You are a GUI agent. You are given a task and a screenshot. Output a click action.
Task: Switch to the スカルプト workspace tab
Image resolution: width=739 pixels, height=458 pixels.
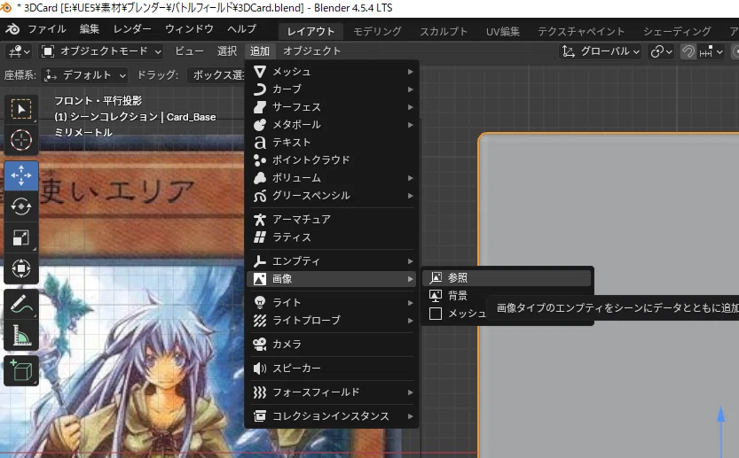444,32
